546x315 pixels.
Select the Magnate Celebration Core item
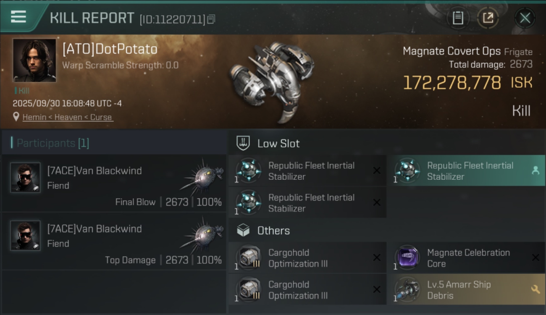[x=465, y=258]
